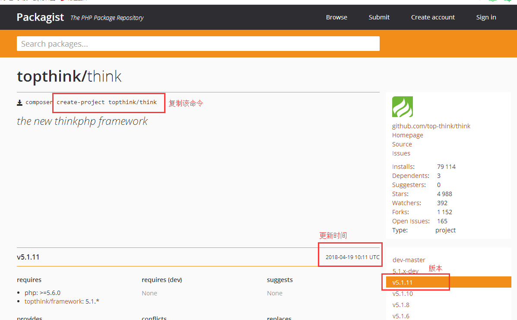Click the Installs stat link
This screenshot has height=320, width=517.
tap(403, 166)
